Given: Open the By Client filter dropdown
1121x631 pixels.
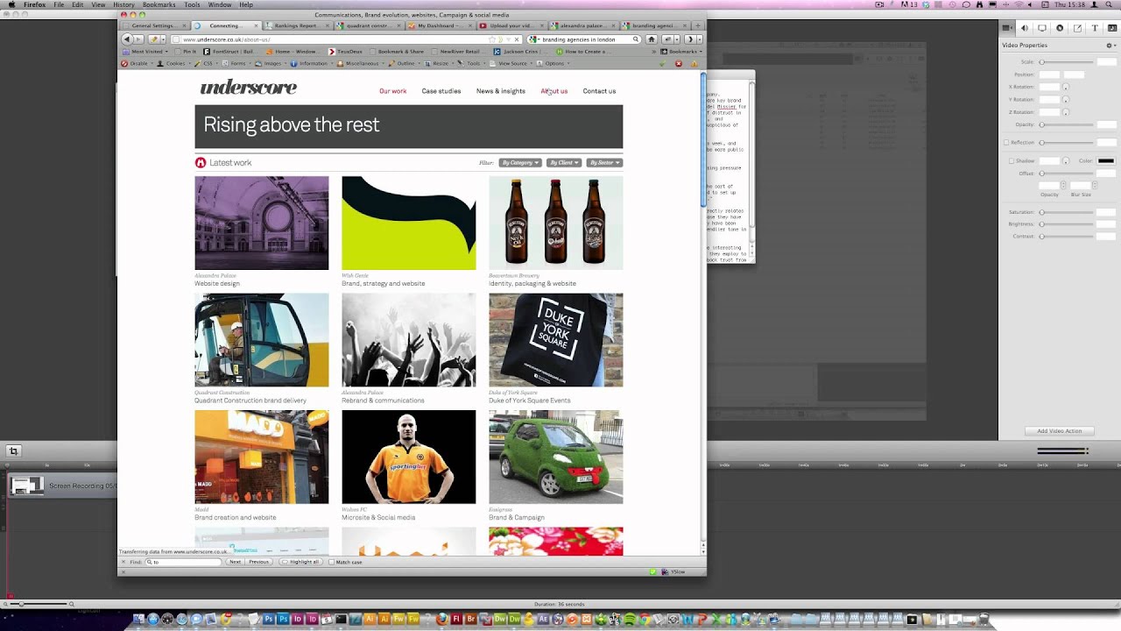Looking at the screenshot, I should [x=564, y=162].
